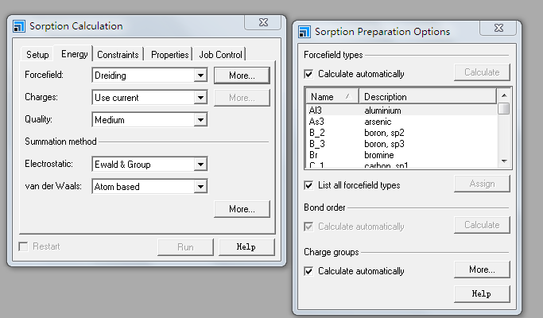Switch to the Job Control tab
The width and height of the screenshot is (543, 318).
(x=222, y=55)
